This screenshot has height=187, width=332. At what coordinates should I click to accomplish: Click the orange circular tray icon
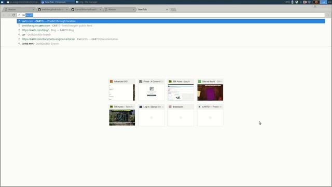[316, 2]
